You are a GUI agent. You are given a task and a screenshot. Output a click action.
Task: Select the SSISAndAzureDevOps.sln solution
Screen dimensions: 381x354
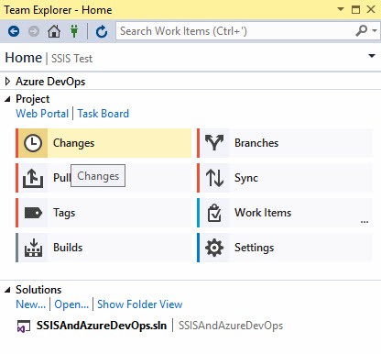[x=102, y=326]
